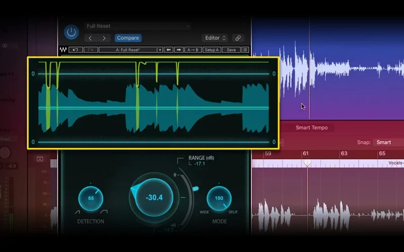Click the Range slider handle

(196, 189)
